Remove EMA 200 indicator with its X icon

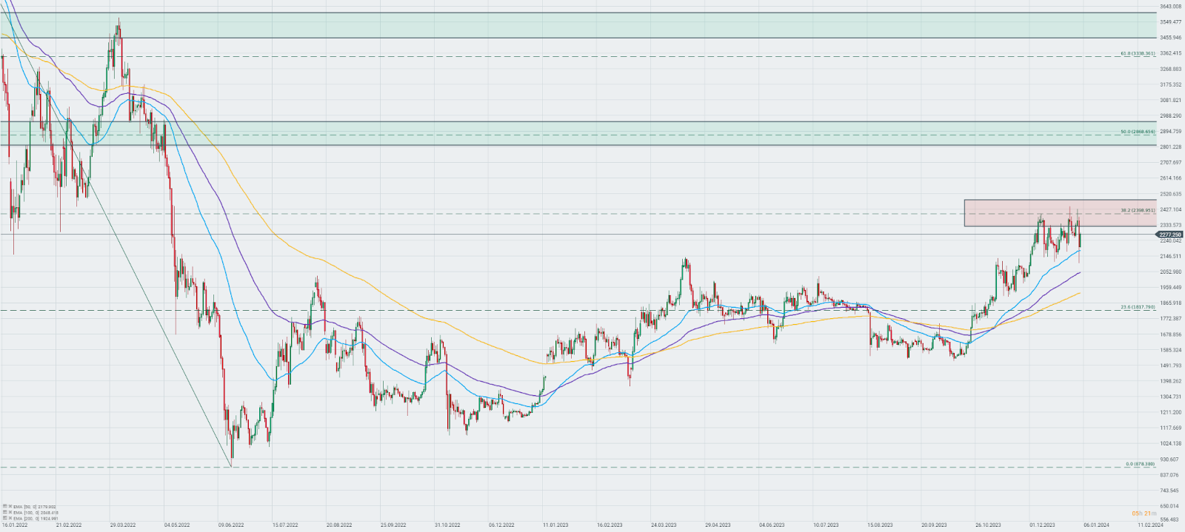coord(10,518)
